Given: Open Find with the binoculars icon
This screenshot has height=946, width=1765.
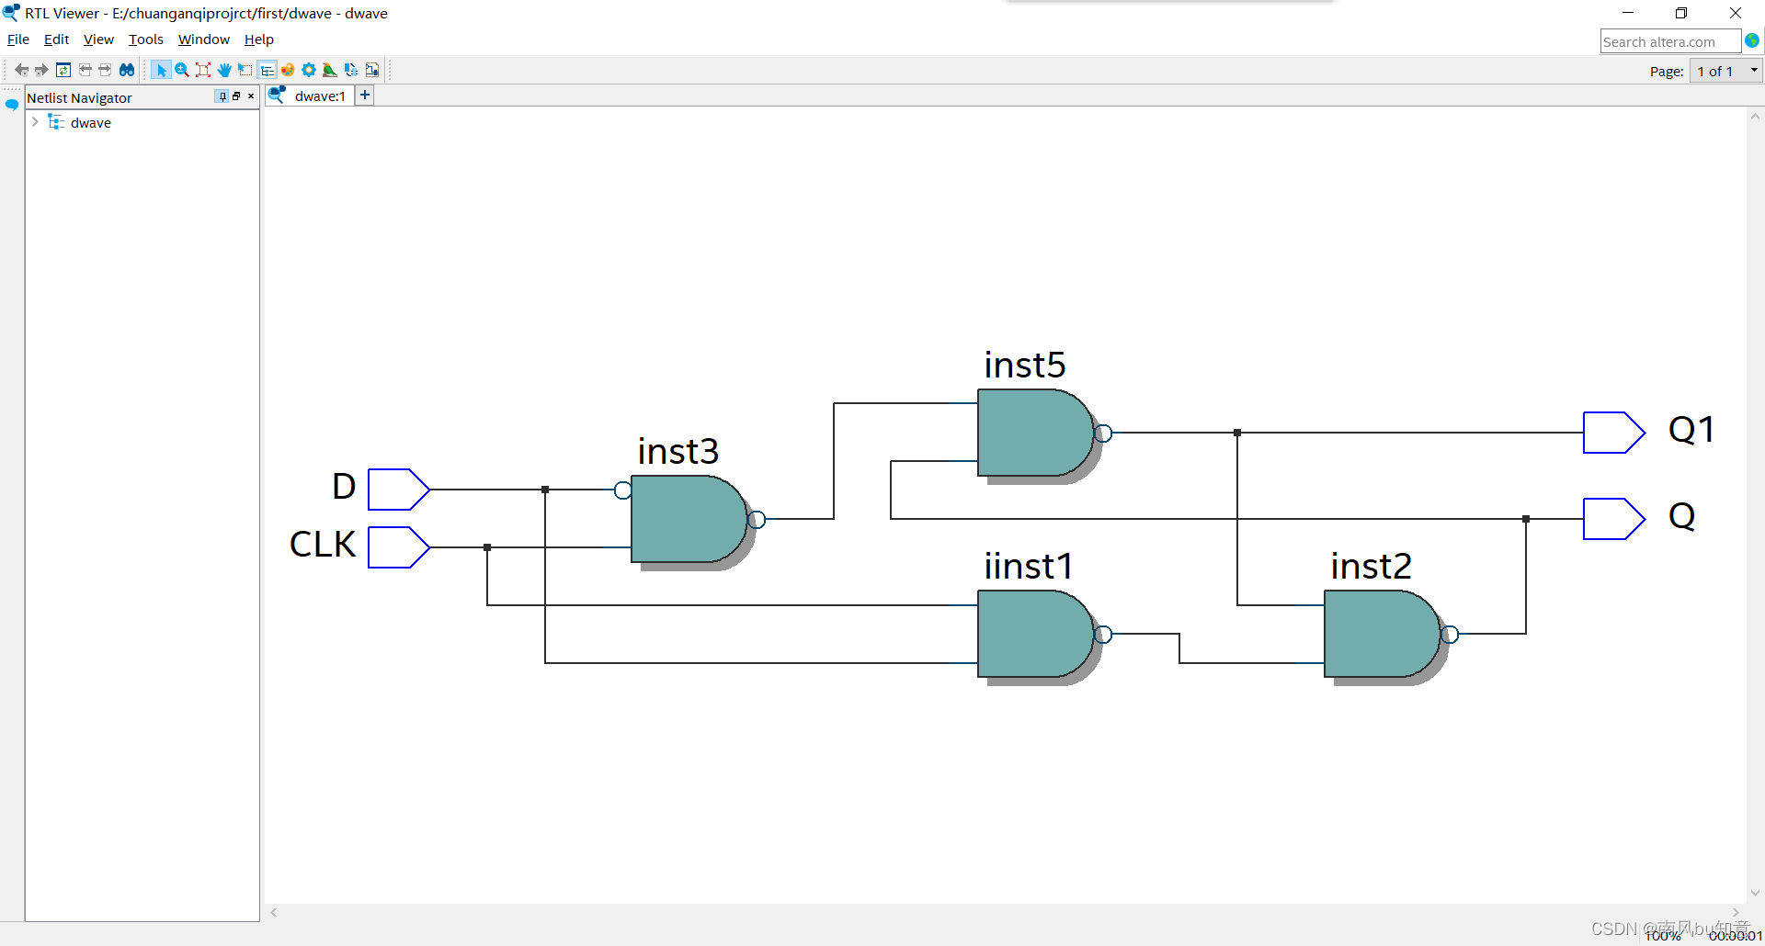Looking at the screenshot, I should click(127, 70).
